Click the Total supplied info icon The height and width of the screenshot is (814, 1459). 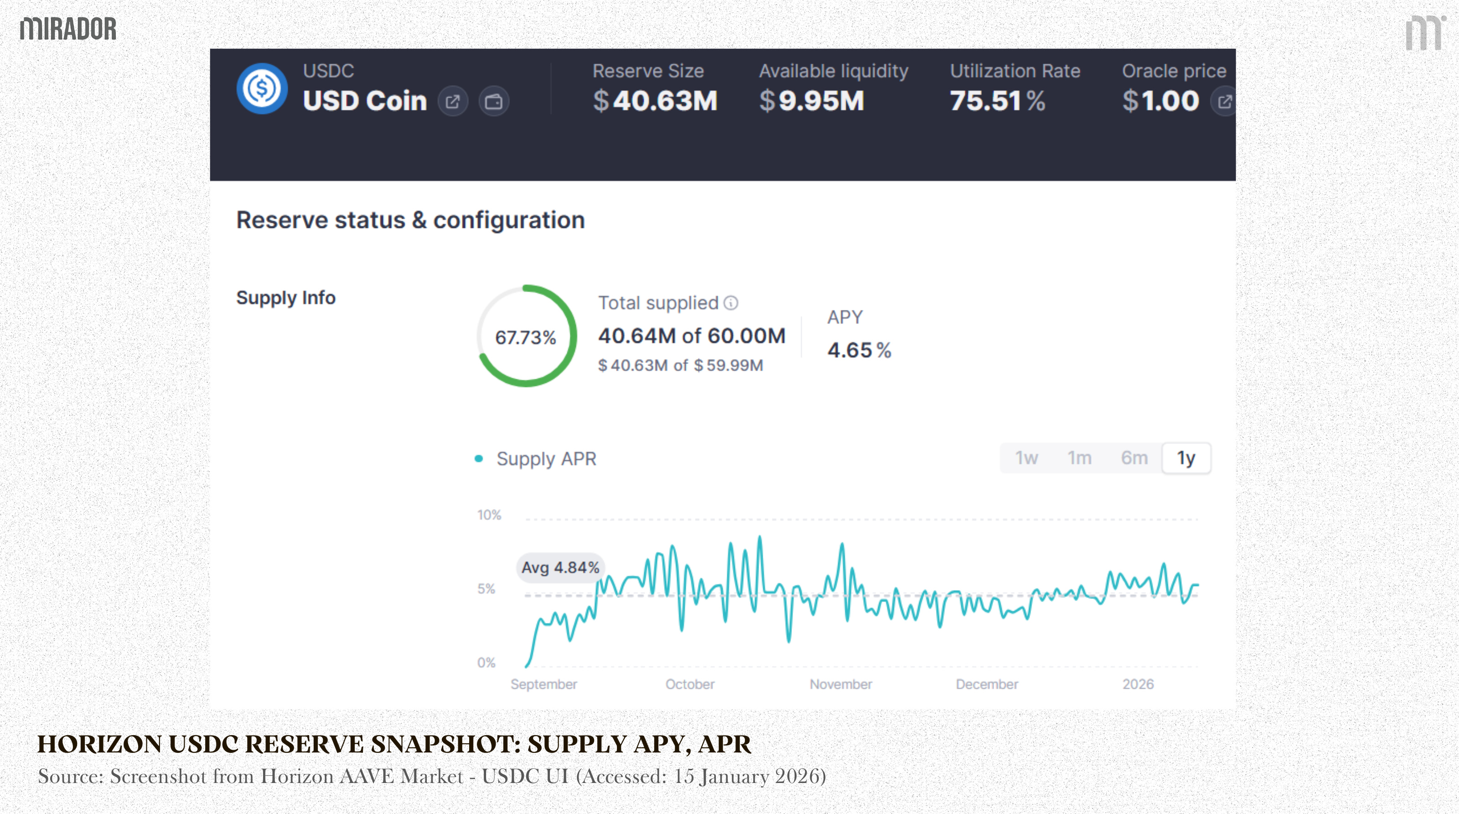[x=731, y=304]
